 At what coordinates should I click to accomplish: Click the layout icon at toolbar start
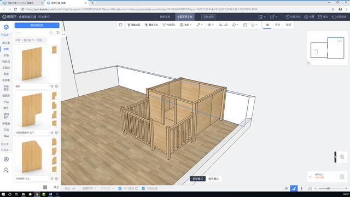tap(121, 25)
